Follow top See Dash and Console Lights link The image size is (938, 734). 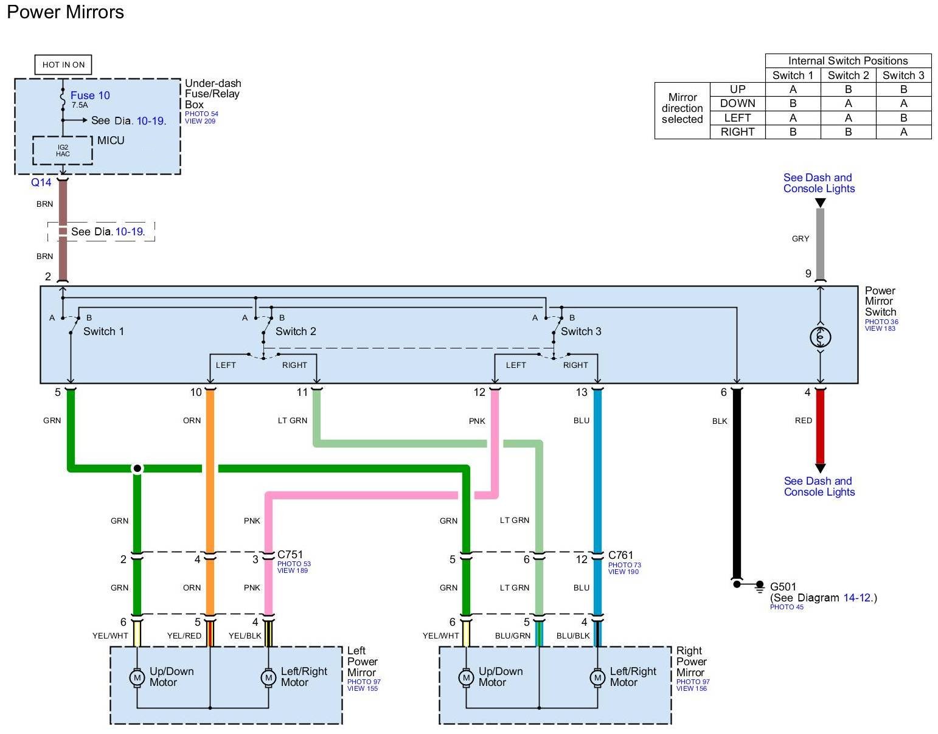[818, 183]
